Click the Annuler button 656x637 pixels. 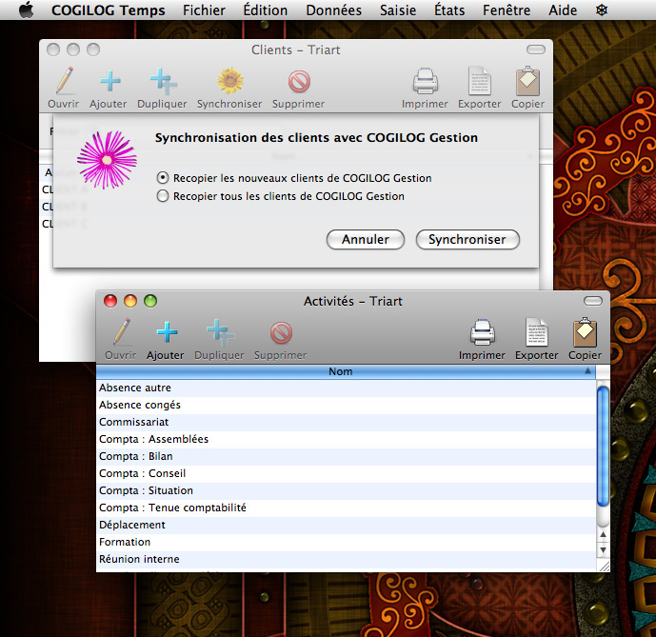click(366, 239)
